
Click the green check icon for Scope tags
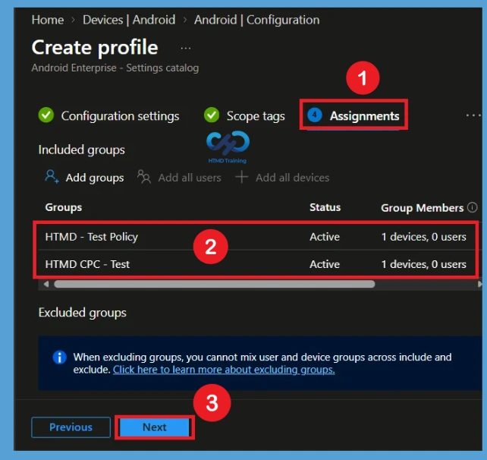(x=212, y=115)
